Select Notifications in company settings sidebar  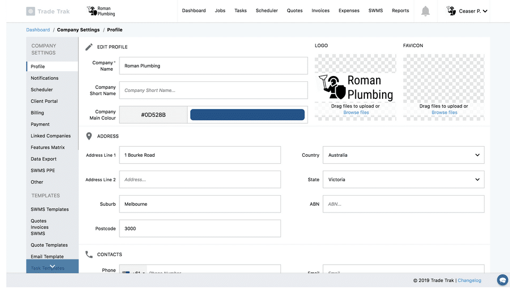[45, 78]
